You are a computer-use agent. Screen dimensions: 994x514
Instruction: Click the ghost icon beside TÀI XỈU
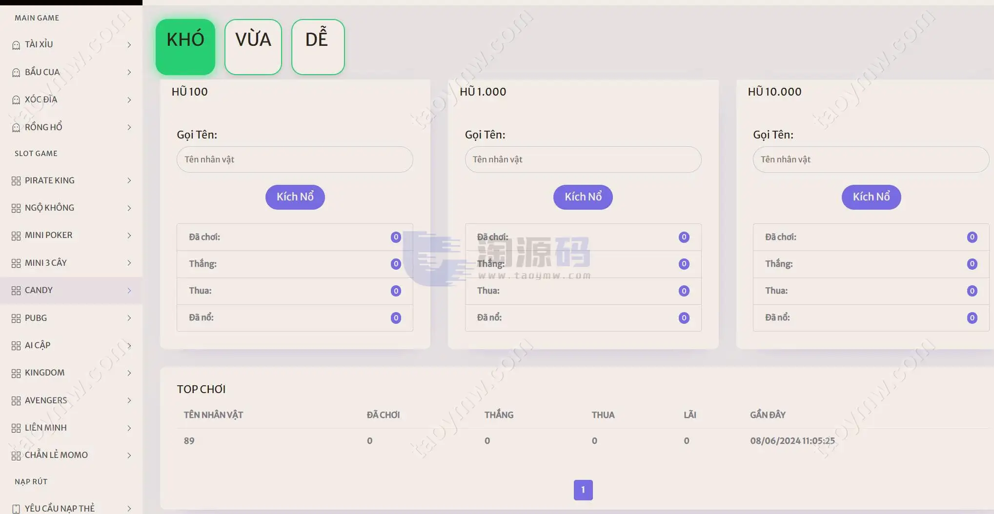point(16,45)
